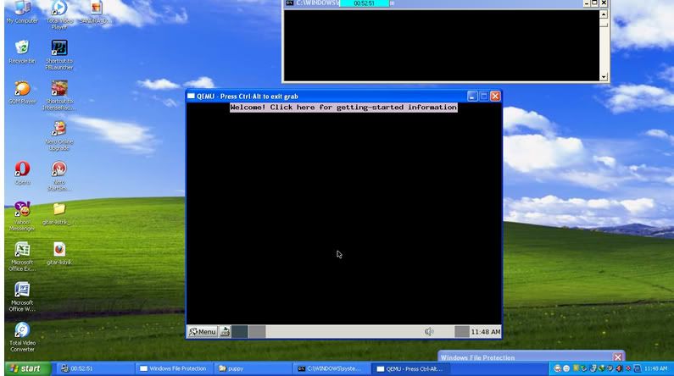Click the Puppy taskbar volume speaker icon

(429, 331)
